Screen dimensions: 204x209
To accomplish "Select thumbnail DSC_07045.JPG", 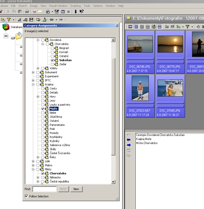I will (x=170, y=96).
